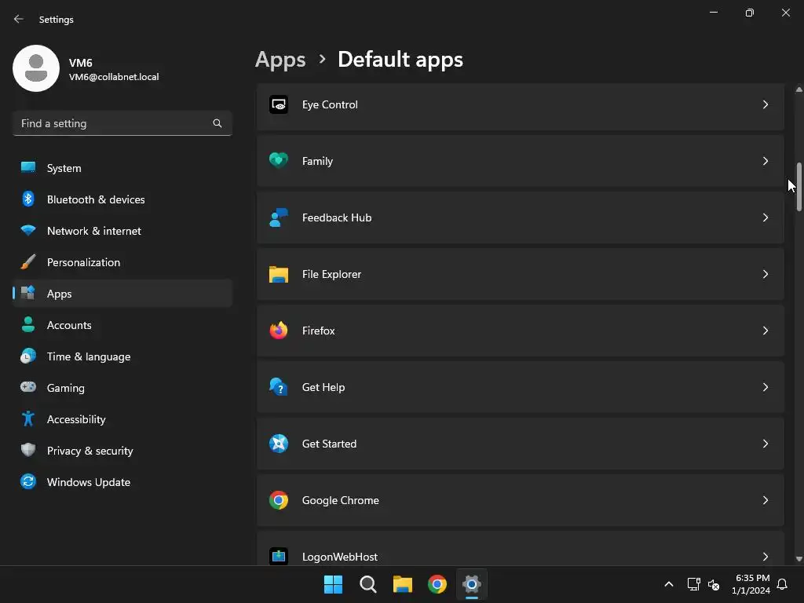Open Accessibility settings

click(x=122, y=419)
